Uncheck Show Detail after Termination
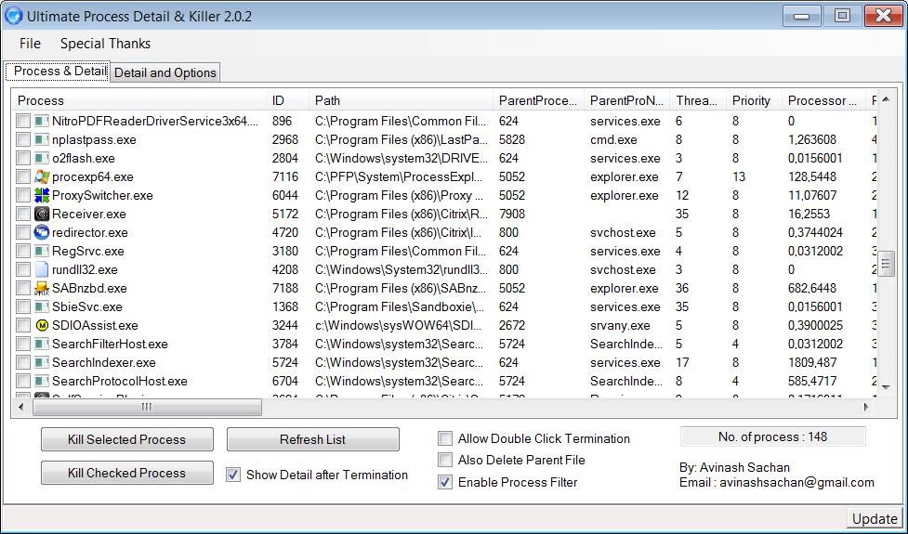 coord(232,475)
